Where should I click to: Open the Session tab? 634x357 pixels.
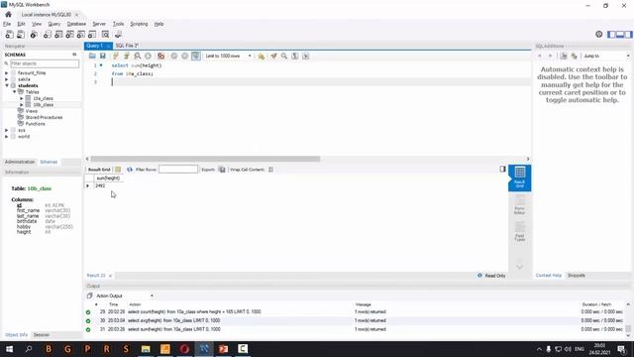tap(42, 335)
